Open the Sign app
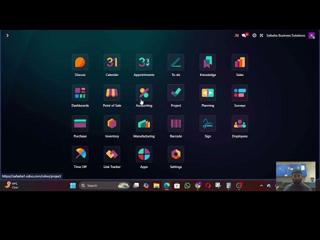 207,123
